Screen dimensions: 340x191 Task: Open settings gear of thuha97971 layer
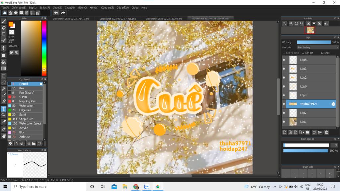tap(333, 104)
